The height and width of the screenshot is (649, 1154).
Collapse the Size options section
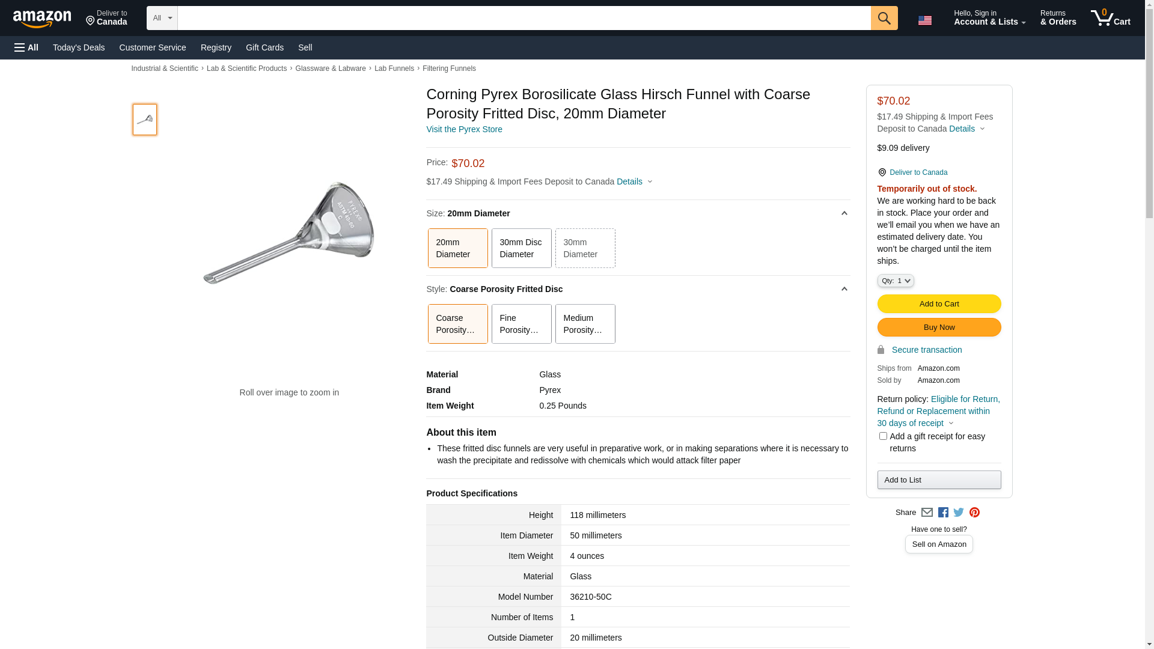tap(844, 213)
